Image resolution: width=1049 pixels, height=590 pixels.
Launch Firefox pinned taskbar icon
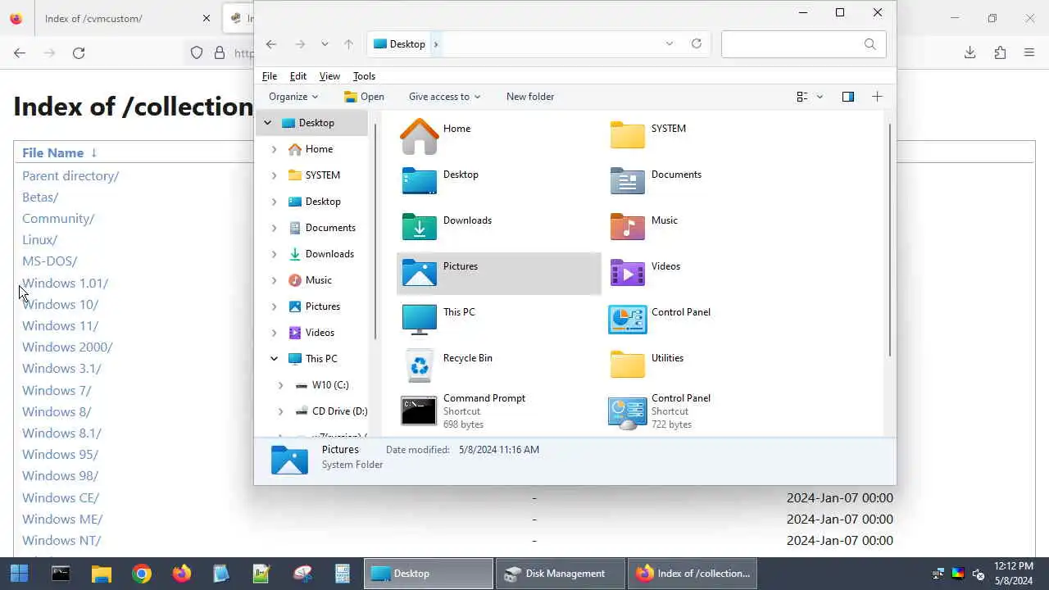point(182,574)
